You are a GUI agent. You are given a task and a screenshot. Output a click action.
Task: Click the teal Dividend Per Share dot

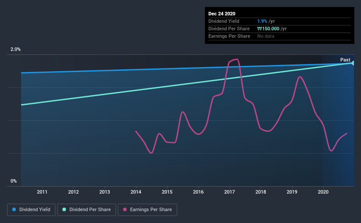pyautogui.click(x=64, y=209)
